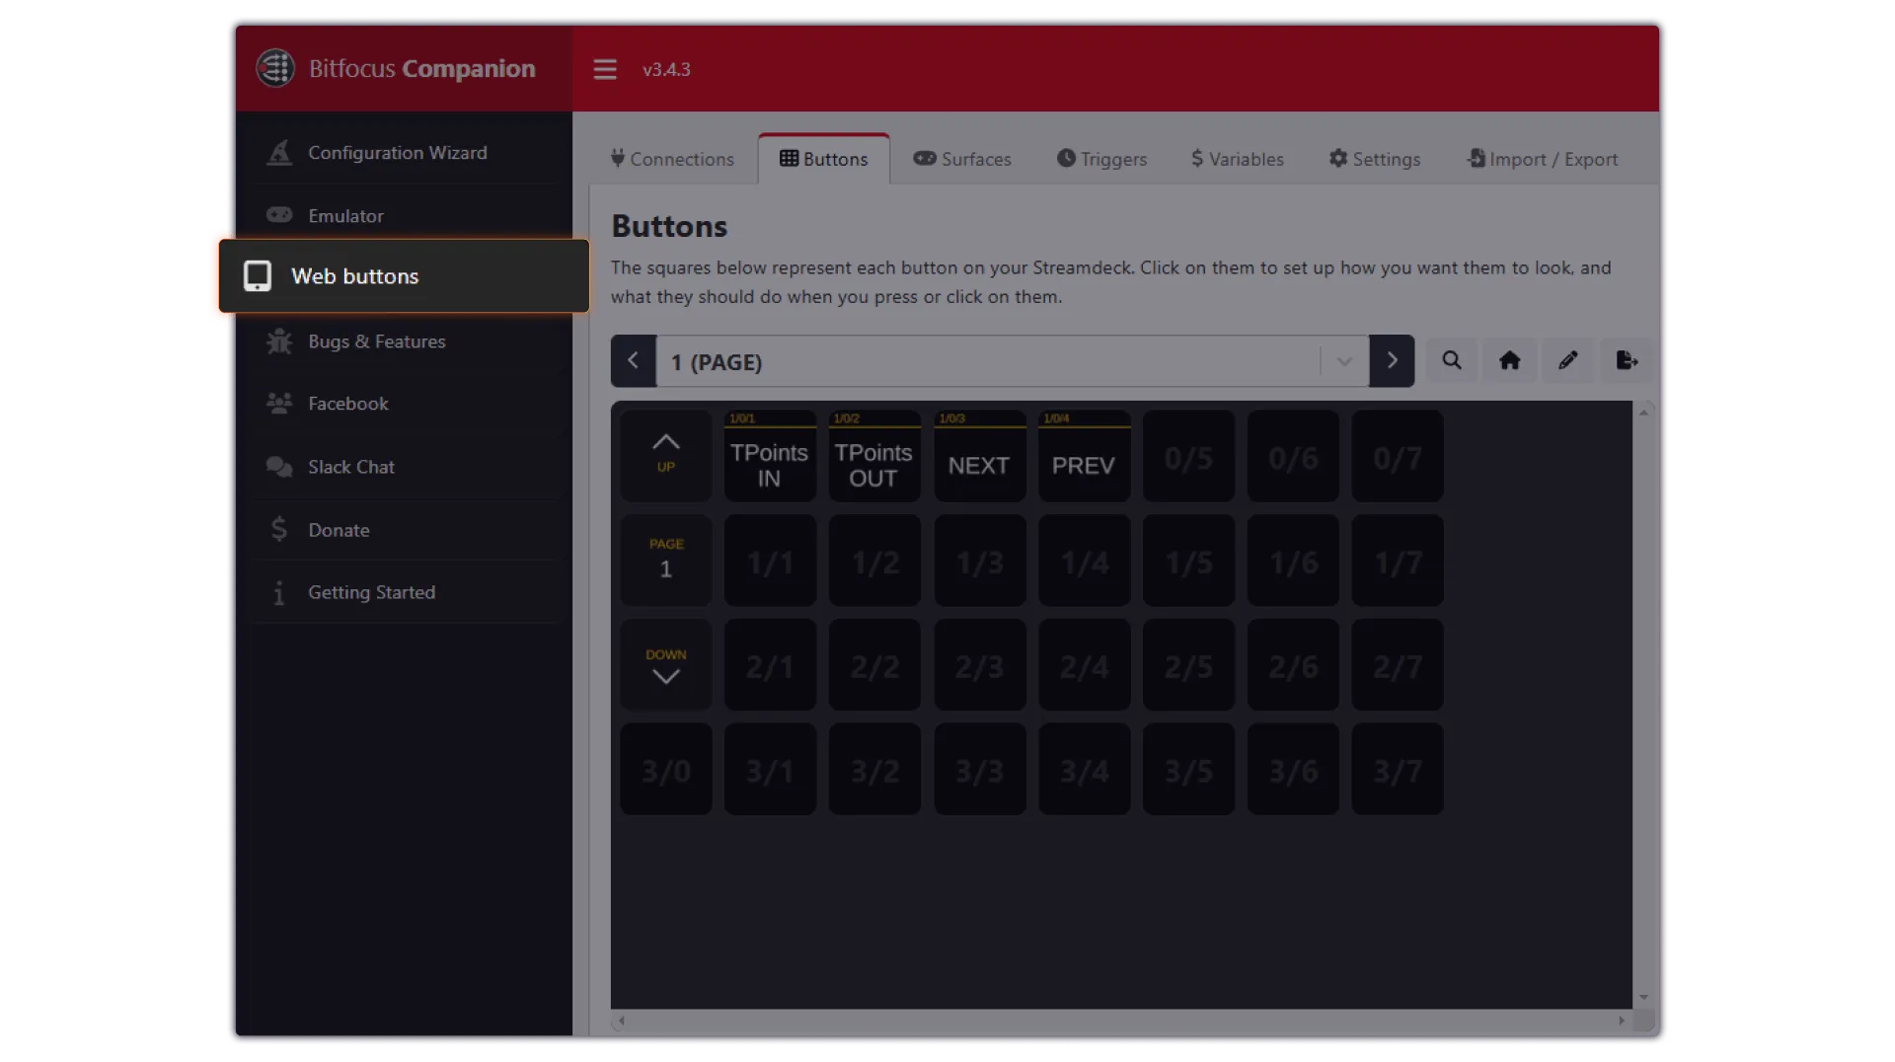Go to previous page with left arrow
1895x1062 pixels.
(634, 361)
